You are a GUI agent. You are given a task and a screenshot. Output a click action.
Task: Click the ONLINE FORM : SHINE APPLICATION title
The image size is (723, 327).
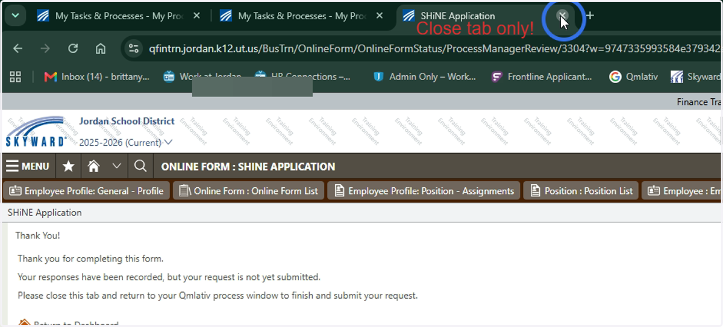point(248,167)
